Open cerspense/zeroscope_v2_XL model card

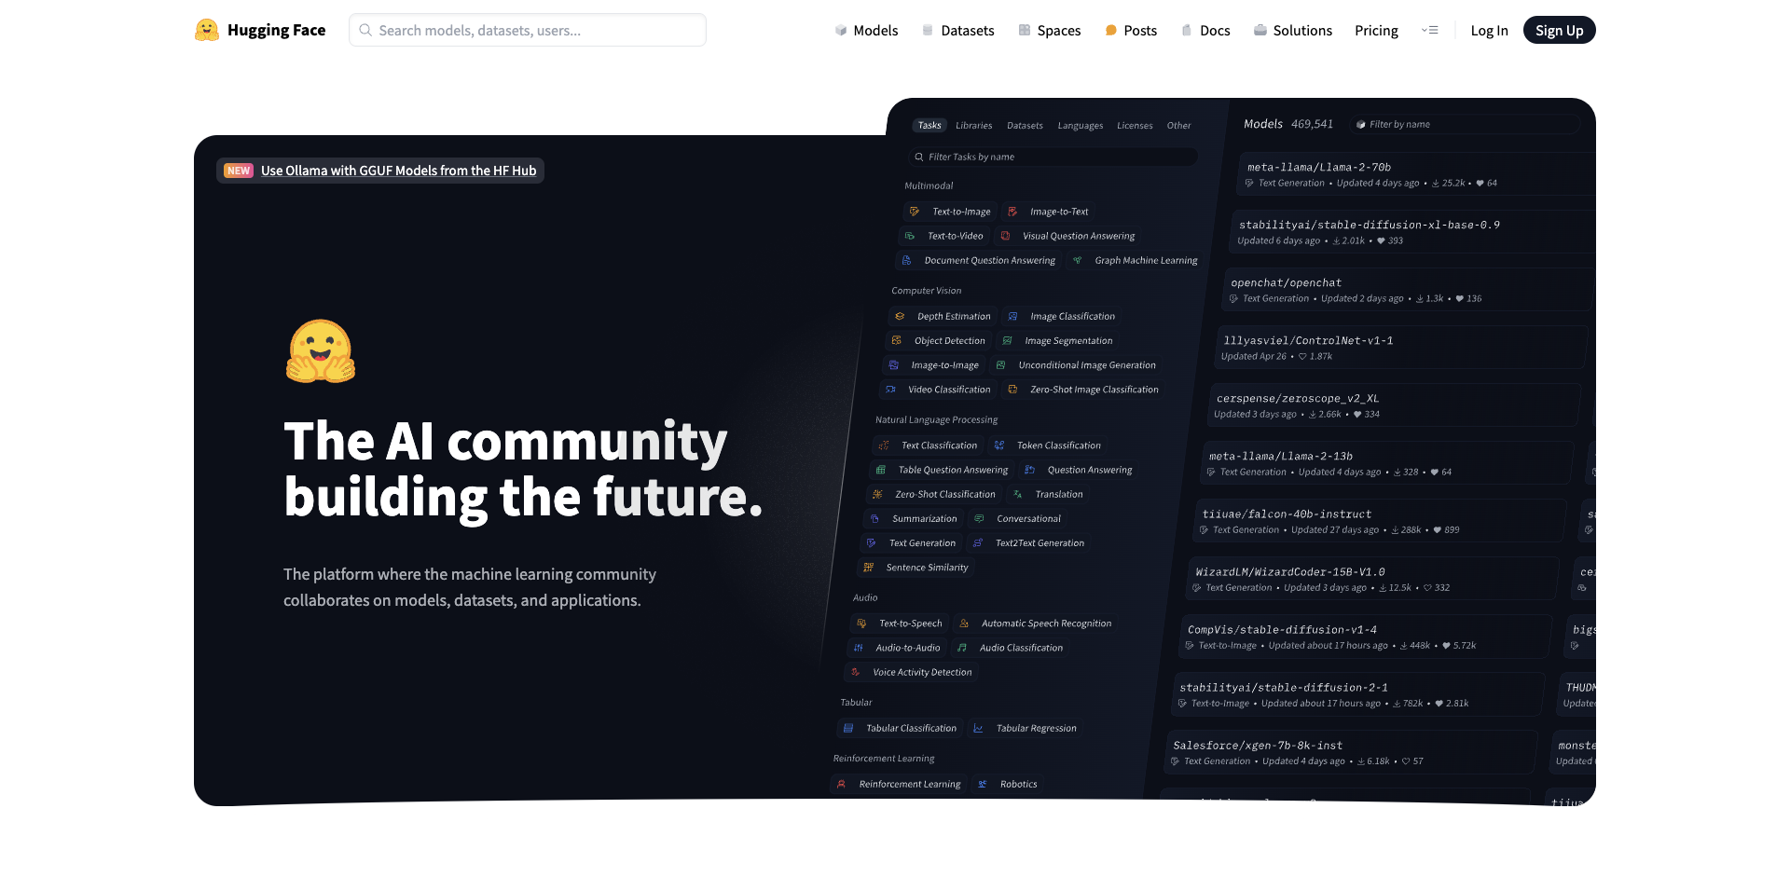click(1395, 405)
